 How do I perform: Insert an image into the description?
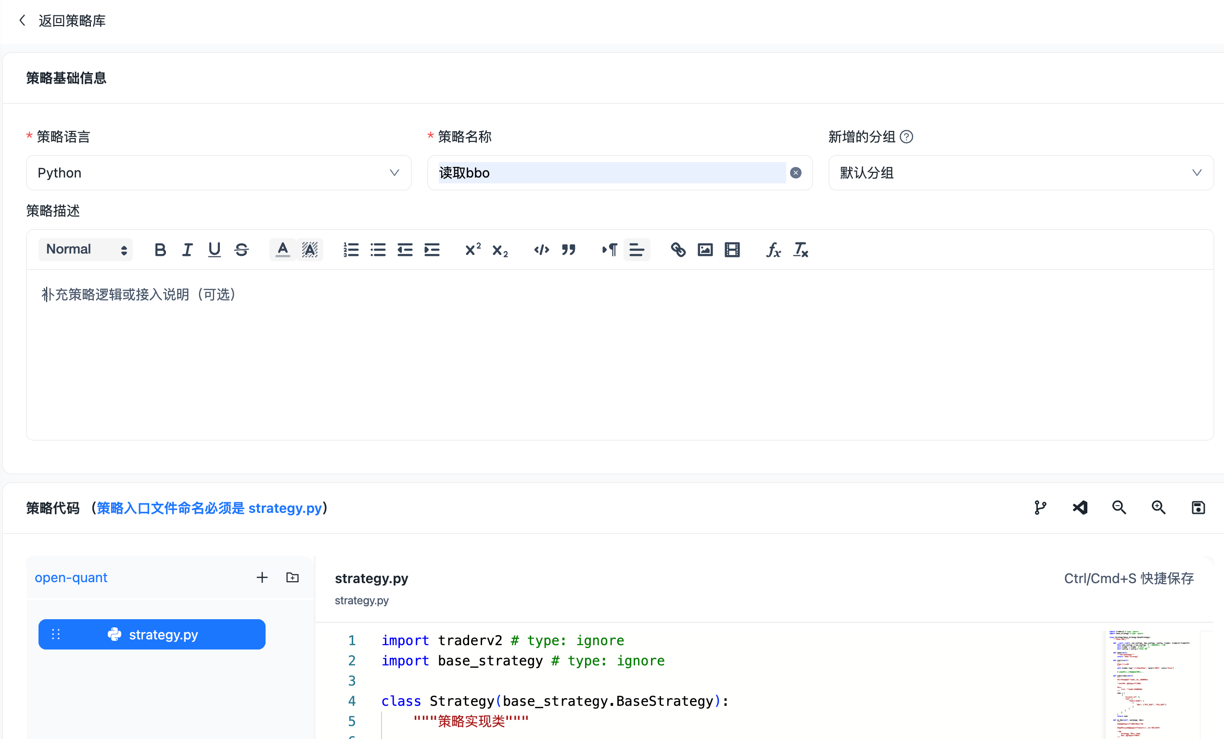tap(705, 250)
